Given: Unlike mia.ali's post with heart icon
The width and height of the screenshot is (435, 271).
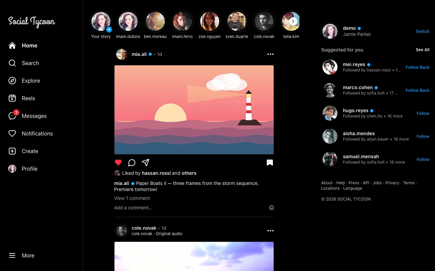Looking at the screenshot, I should tap(118, 163).
